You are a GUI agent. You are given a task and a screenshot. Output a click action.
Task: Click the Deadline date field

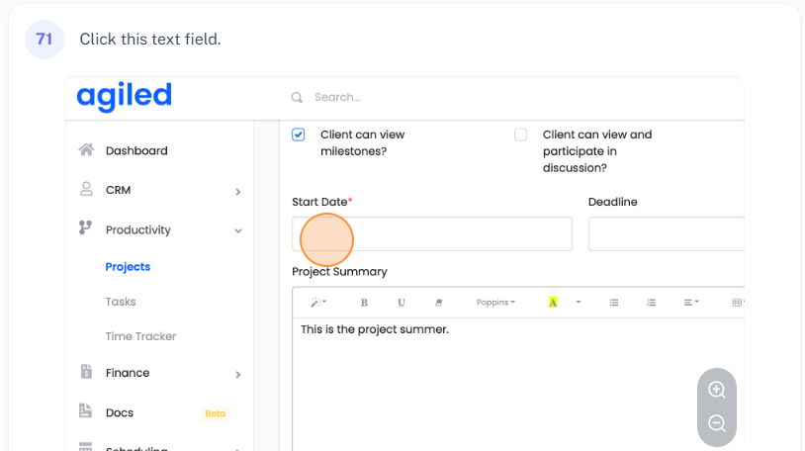pos(665,234)
